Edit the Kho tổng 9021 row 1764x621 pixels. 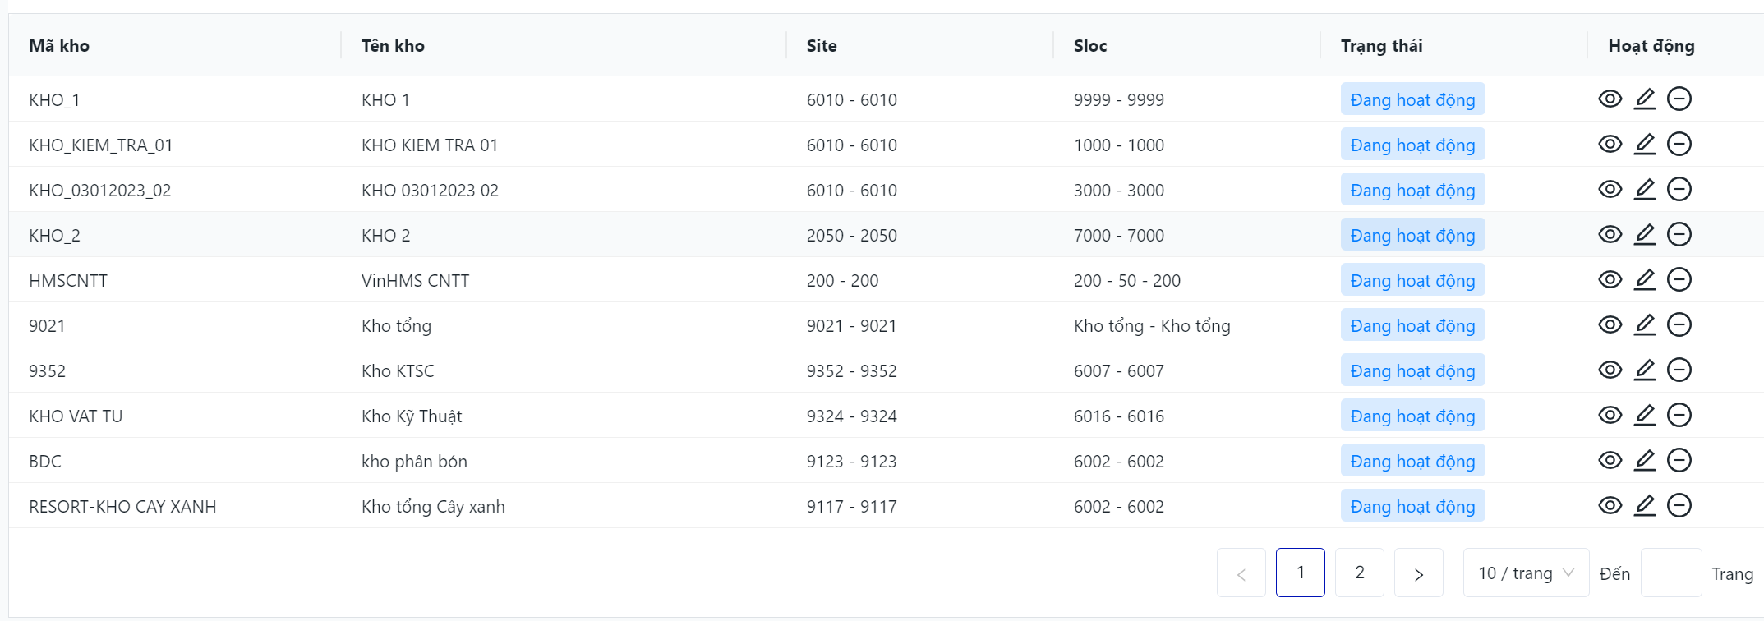coord(1644,325)
